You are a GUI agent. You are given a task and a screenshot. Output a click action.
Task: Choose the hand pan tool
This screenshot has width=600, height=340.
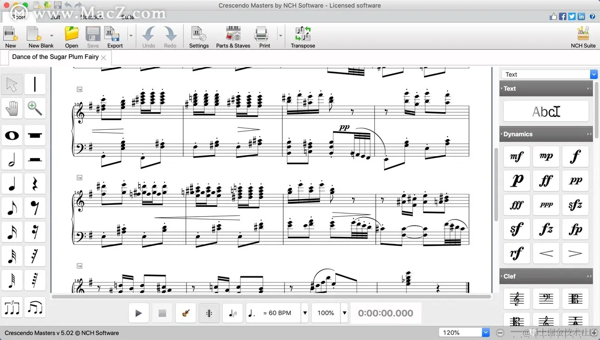click(x=12, y=108)
